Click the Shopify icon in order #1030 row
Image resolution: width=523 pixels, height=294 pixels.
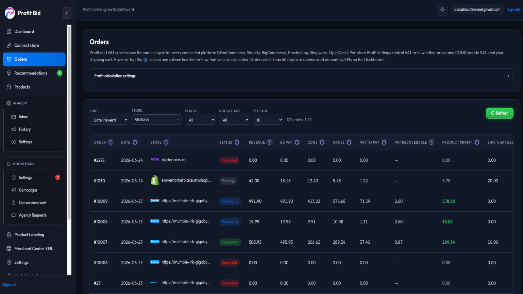(155, 180)
